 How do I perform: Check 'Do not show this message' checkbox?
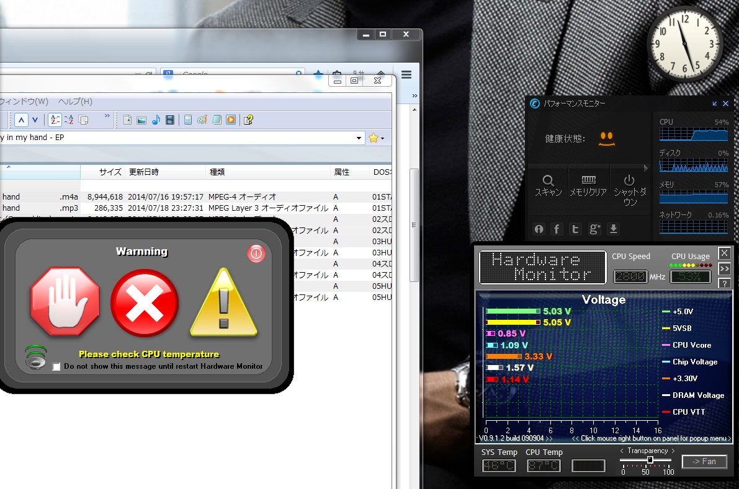point(56,367)
